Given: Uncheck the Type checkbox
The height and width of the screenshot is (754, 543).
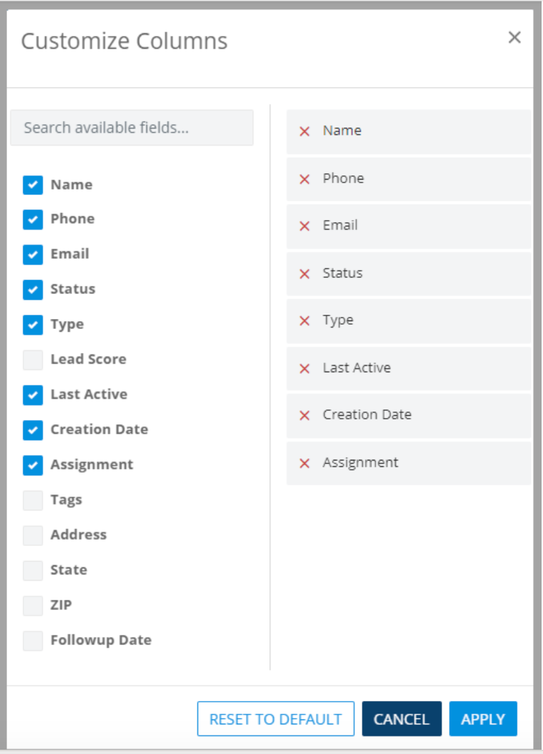Looking at the screenshot, I should 33,325.
